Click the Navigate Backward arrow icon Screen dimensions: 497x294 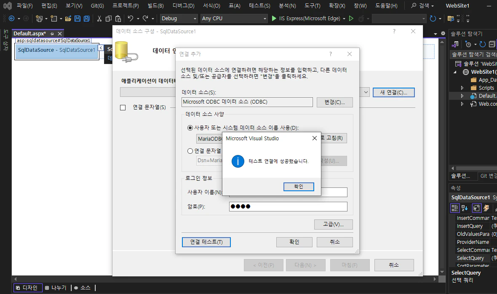pos(12,19)
